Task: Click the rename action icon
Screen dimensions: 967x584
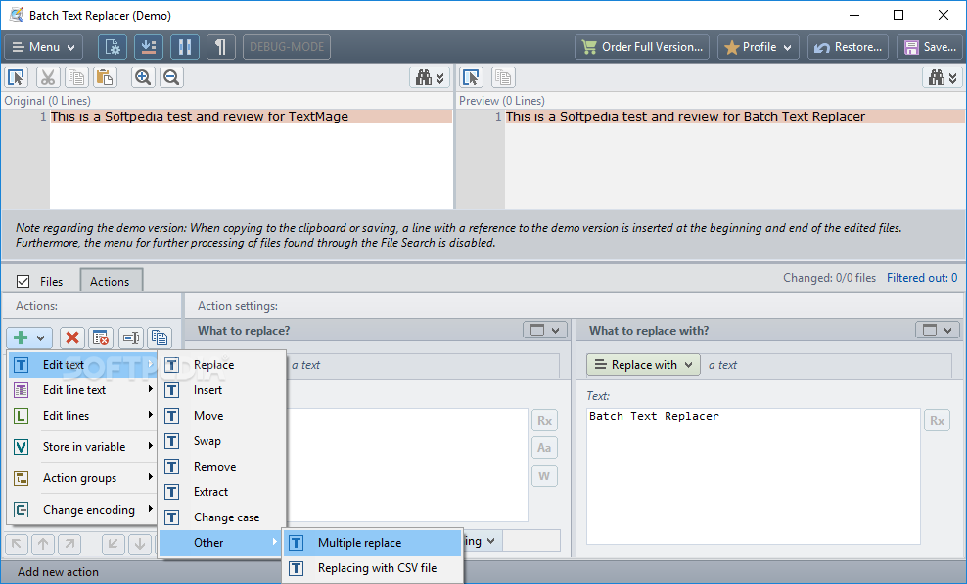Action: [131, 337]
